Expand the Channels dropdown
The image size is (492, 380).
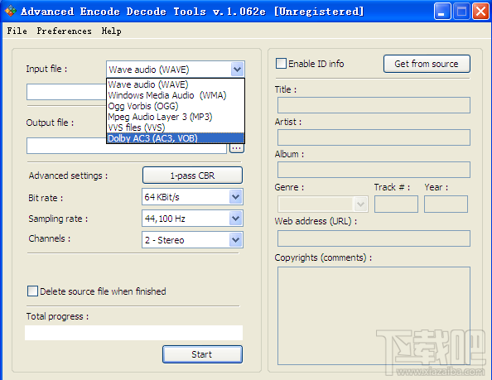pyautogui.click(x=235, y=240)
